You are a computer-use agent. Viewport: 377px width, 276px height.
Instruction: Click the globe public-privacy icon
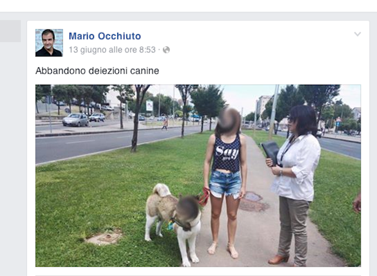166,49
